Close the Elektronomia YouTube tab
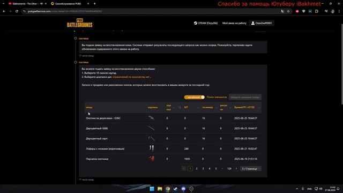 [46, 4]
